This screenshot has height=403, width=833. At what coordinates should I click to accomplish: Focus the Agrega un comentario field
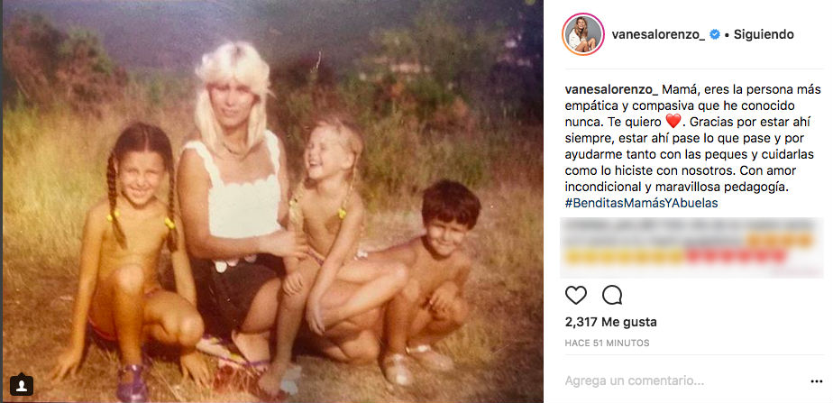682,380
